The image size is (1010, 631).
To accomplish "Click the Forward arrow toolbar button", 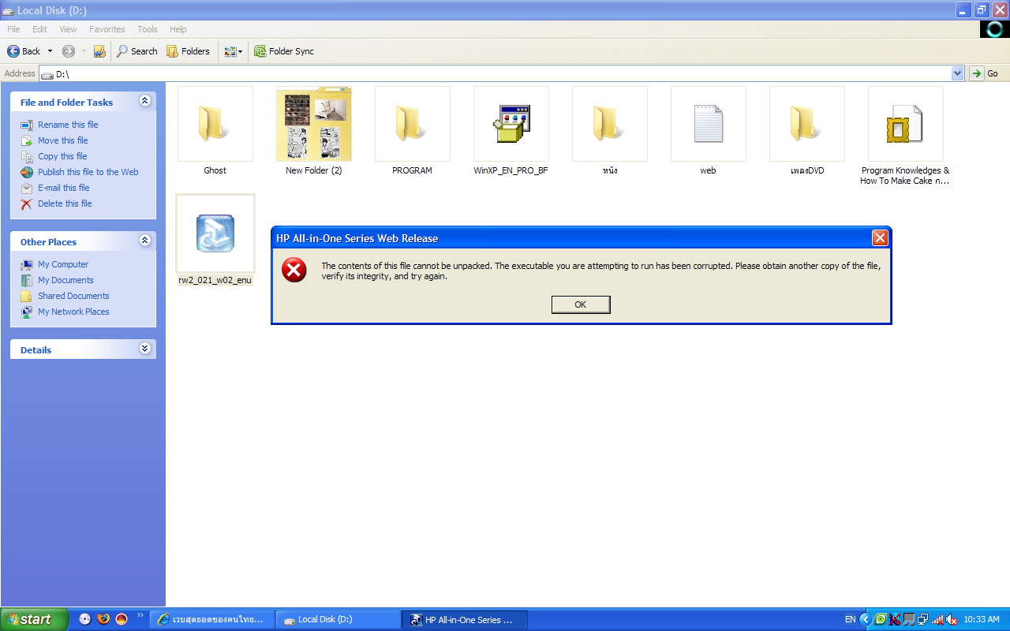I will tap(69, 51).
